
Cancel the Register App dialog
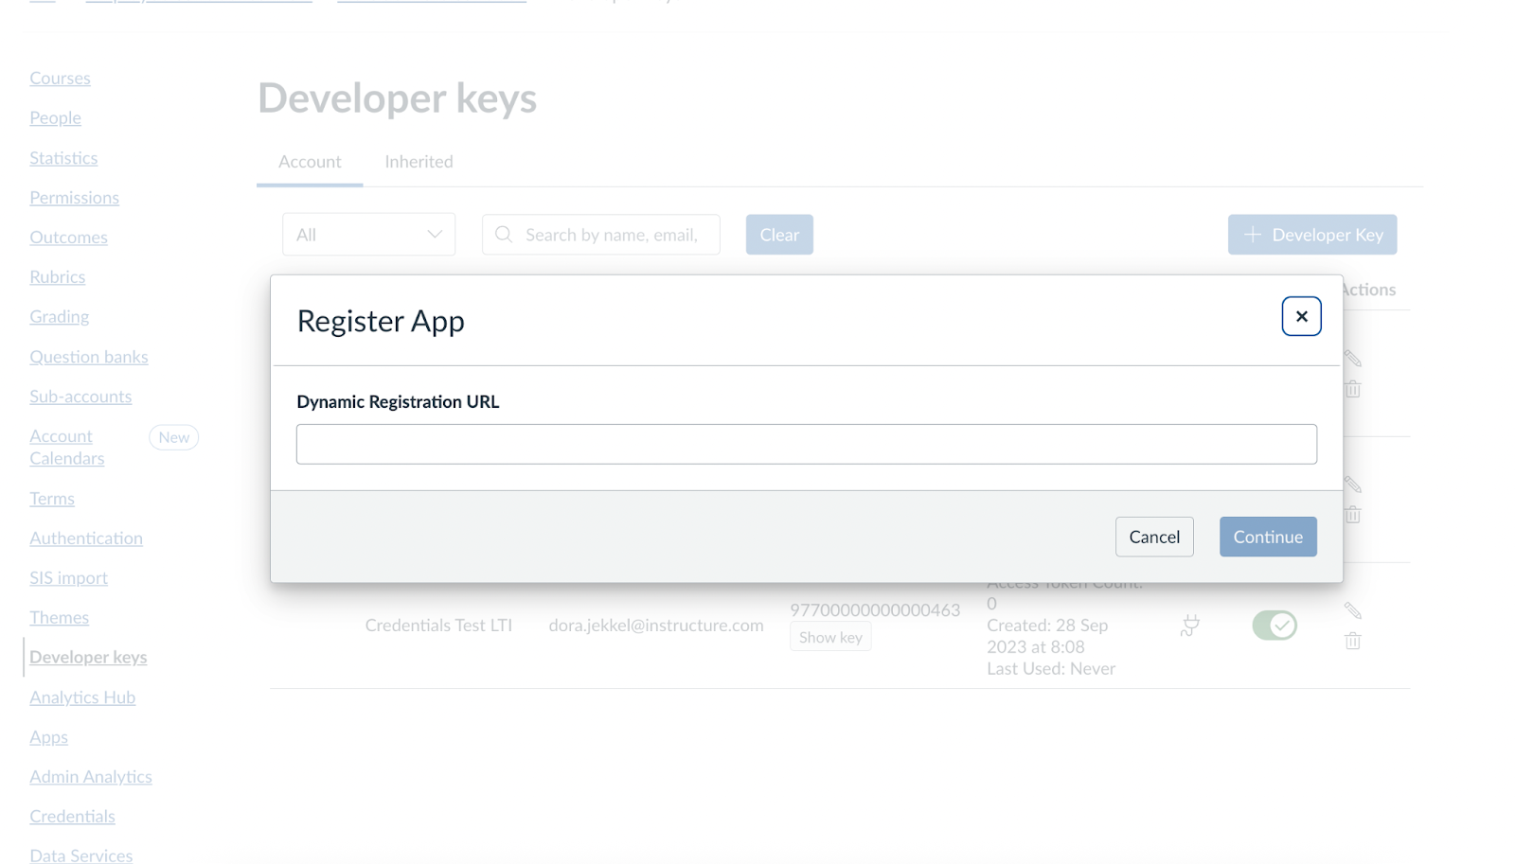pos(1154,537)
